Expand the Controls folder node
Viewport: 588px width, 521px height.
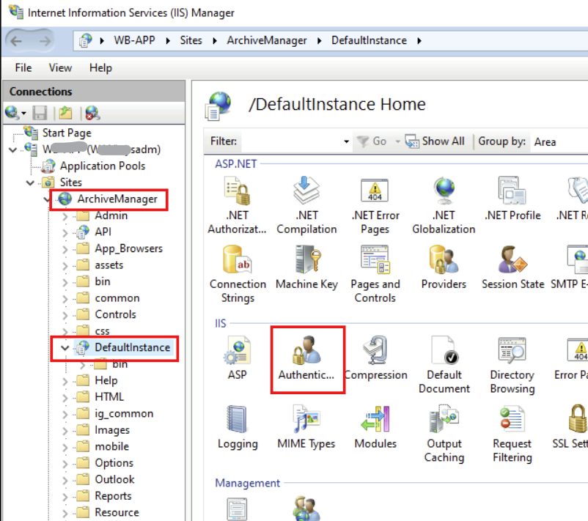tap(65, 315)
